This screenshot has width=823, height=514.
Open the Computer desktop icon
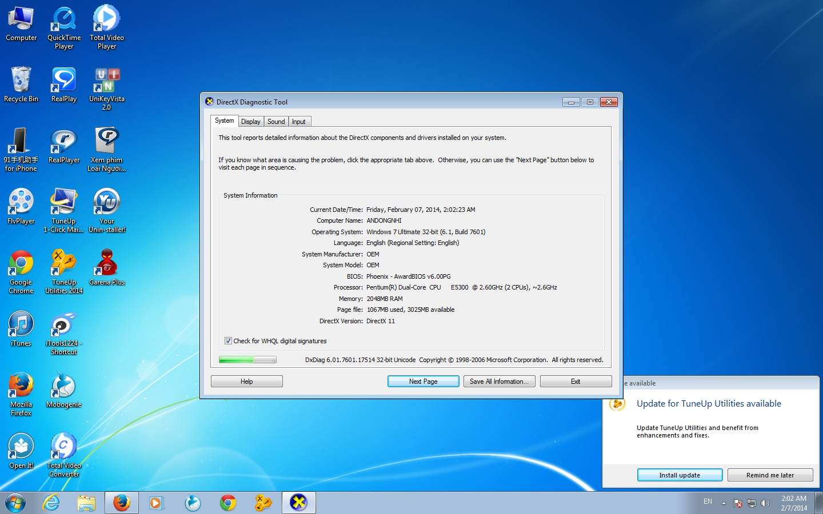pos(21,24)
